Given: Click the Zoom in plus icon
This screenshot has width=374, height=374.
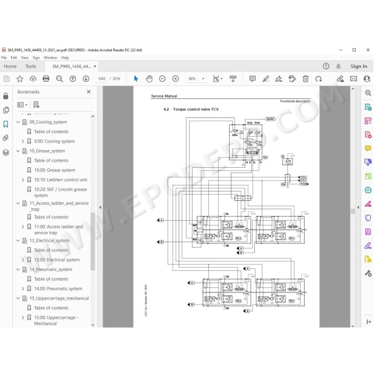Looking at the screenshot, I should [x=176, y=79].
